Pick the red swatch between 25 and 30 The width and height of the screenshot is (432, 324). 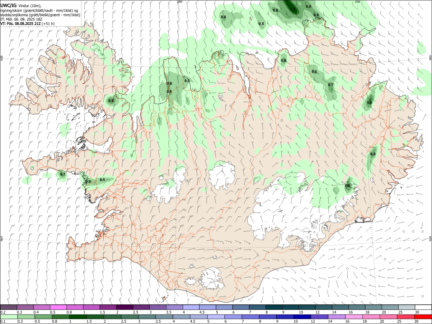pyautogui.click(x=406, y=317)
